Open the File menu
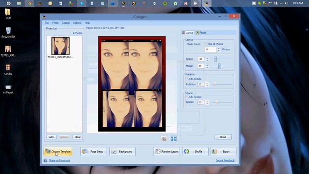This screenshot has width=309, height=174. pos(47,23)
